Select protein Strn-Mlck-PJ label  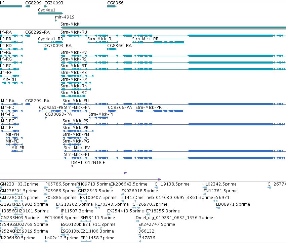[x=101, y=114]
